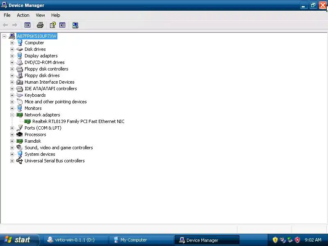
Task: Click the Back arrow toolbar icon
Action: click(x=5, y=25)
